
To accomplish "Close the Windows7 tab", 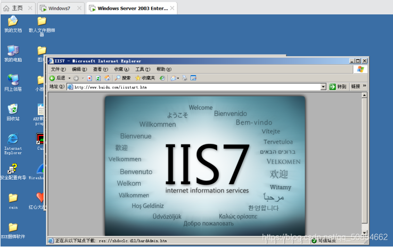I will coord(79,8).
